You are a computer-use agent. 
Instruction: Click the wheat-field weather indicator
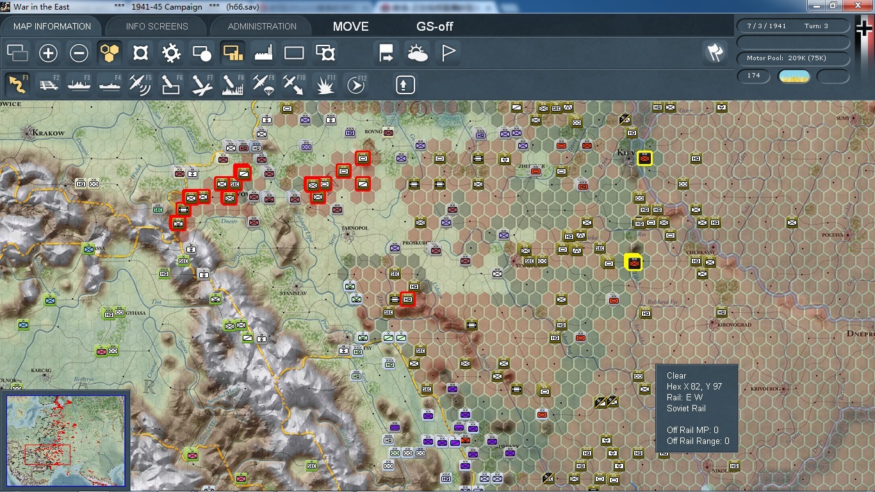point(794,76)
